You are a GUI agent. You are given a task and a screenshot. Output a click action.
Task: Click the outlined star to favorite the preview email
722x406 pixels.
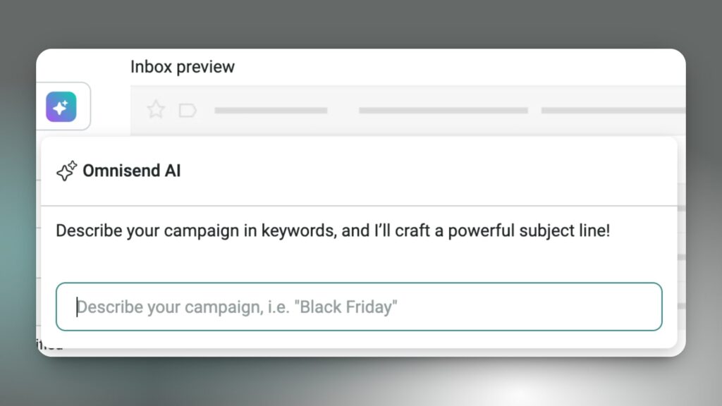click(x=155, y=109)
